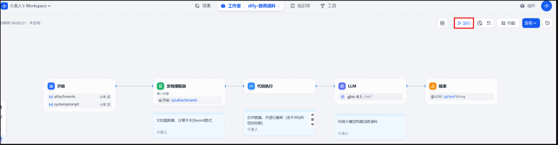Screen dimensions: 558x145
Task: Click the 知识库 book icon
Action: click(x=292, y=6)
